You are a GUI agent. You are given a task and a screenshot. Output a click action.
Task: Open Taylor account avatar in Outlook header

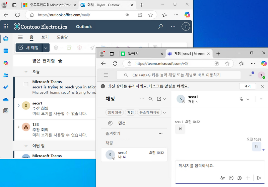(186, 27)
